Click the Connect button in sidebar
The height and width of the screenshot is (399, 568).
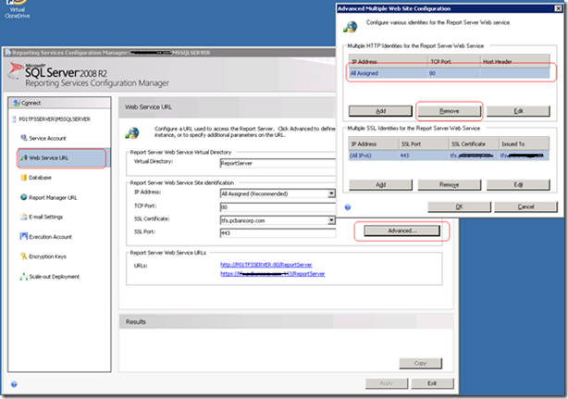[59, 103]
